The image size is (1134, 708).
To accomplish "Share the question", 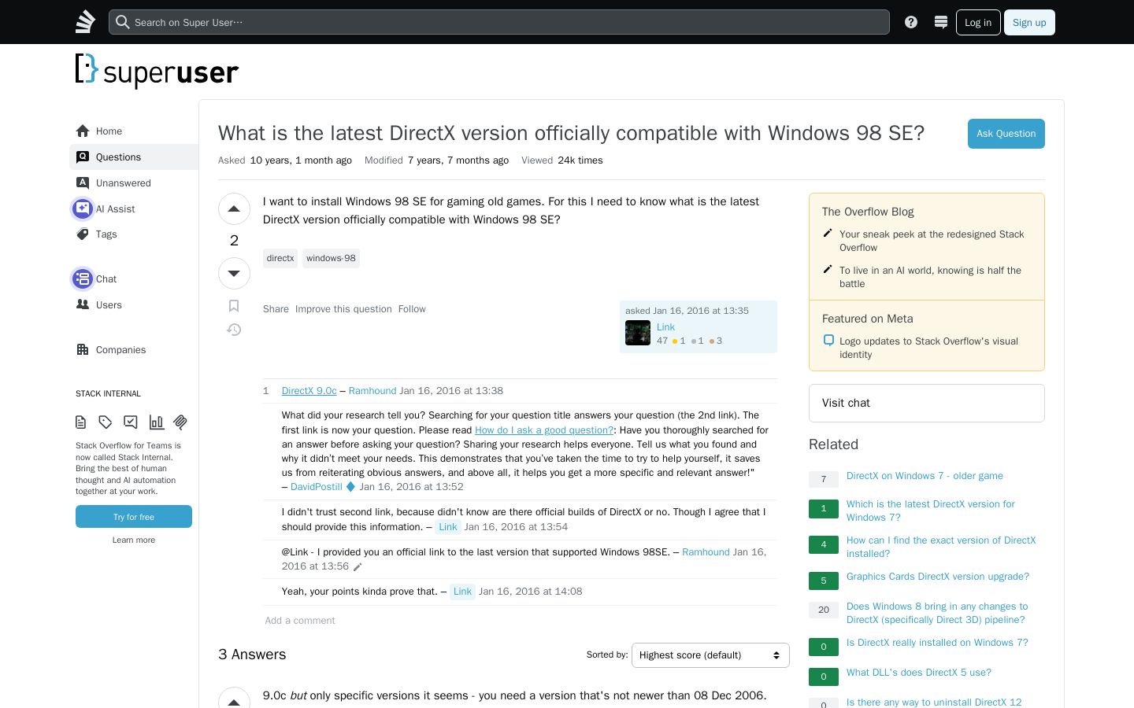I will point(276,309).
